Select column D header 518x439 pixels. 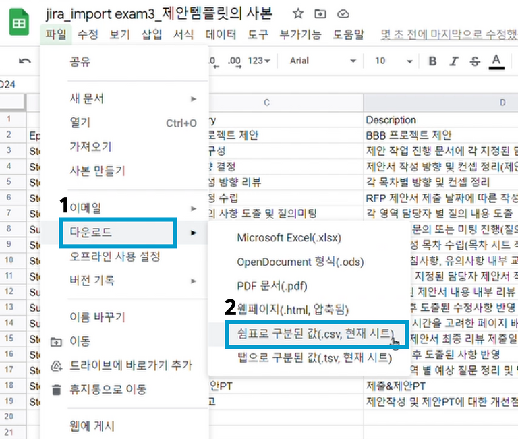coord(440,103)
